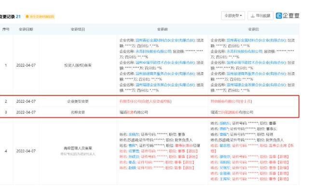The image size is (313, 191).
Task: Click first company name link in 变更前 column
Action: click(x=165, y=41)
